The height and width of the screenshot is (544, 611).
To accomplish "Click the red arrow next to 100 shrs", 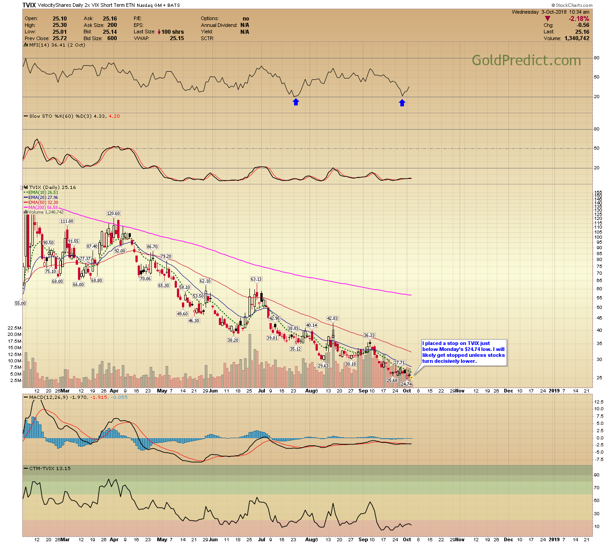I will point(159,32).
